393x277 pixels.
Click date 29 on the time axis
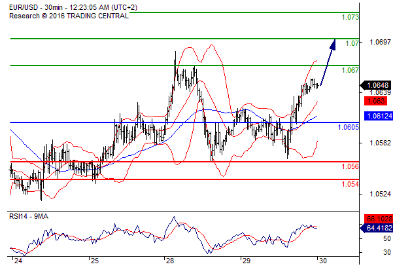[246, 261]
